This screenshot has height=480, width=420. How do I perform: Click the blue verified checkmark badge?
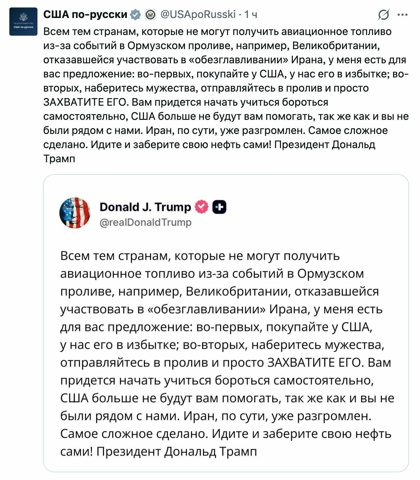[136, 15]
